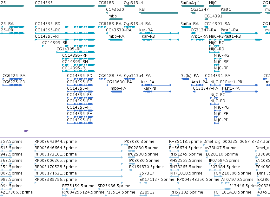This screenshot has width=270, height=197.
Task: Open the mbo gene label
Action: (113, 16)
